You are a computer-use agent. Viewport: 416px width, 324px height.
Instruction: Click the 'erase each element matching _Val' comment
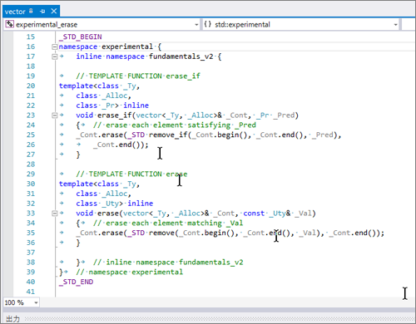[168, 223]
